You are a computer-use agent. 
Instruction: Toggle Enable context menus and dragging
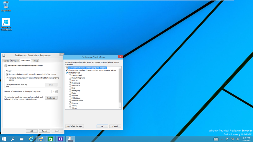click(67, 68)
